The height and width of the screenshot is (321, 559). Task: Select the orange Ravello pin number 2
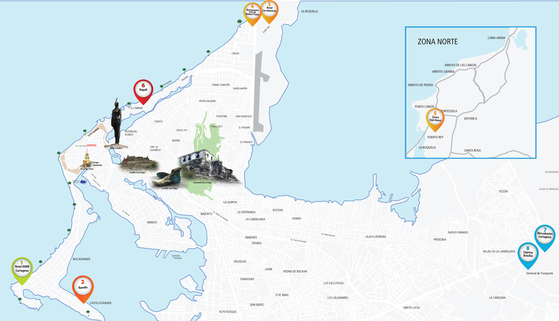coord(83,289)
